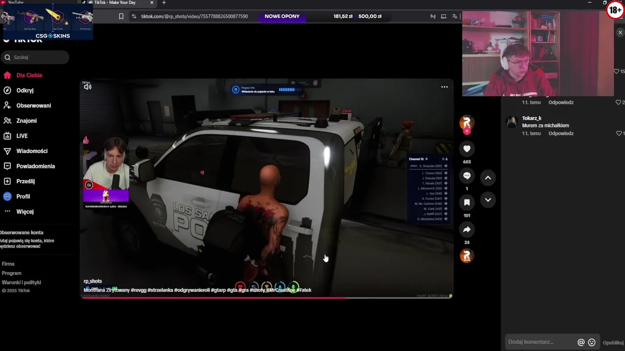This screenshot has width=625, height=351.
Task: Open the Dla Ciebie home feed
Action: 29,76
